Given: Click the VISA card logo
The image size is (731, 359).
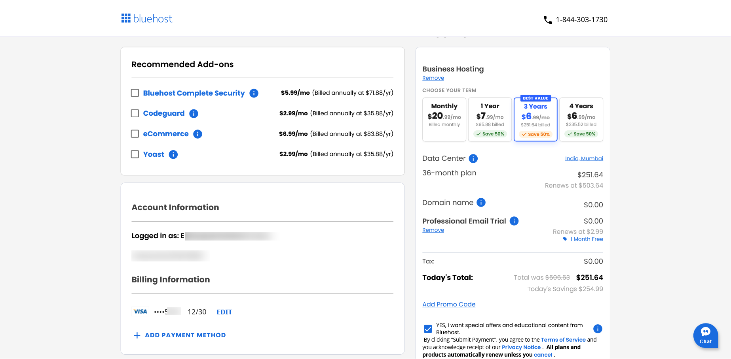Looking at the screenshot, I should tap(140, 312).
